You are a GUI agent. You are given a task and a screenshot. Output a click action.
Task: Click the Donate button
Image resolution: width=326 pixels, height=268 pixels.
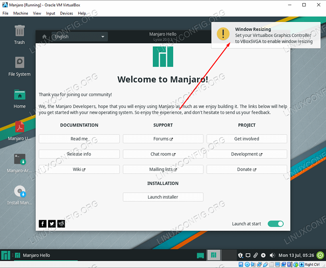pyautogui.click(x=247, y=169)
